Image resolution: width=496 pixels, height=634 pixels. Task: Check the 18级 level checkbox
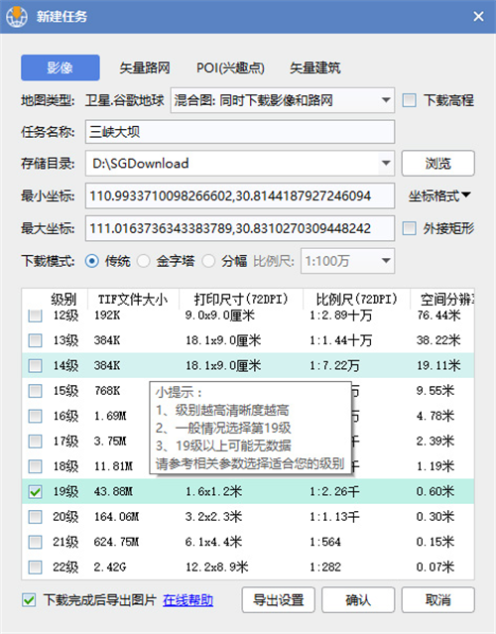coord(35,466)
